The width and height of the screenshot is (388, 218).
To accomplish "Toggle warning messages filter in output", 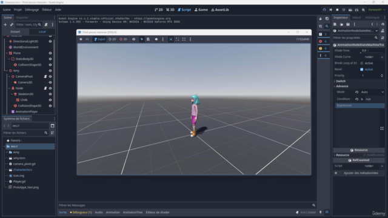I will 323,48.
